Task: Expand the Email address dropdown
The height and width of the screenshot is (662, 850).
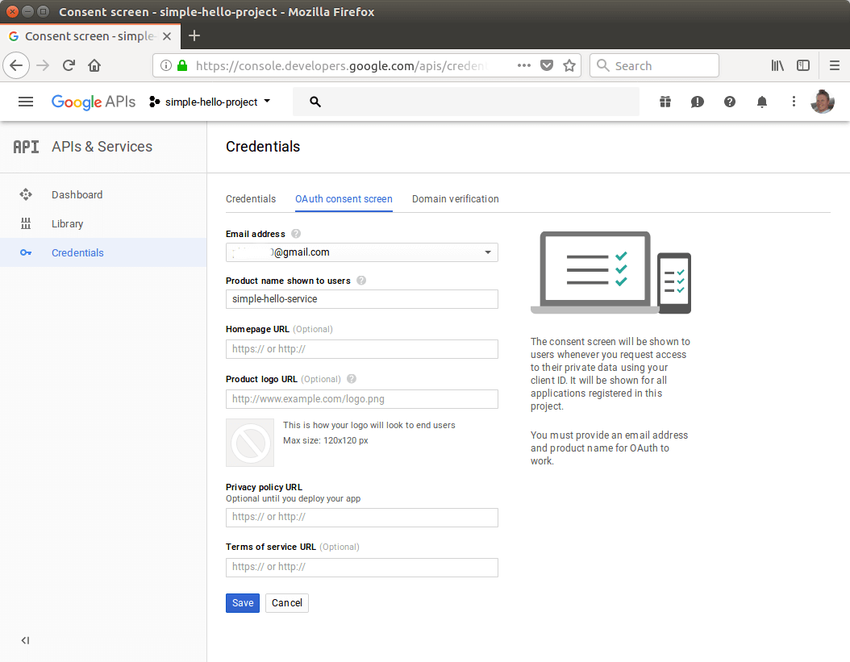Action: 487,252
